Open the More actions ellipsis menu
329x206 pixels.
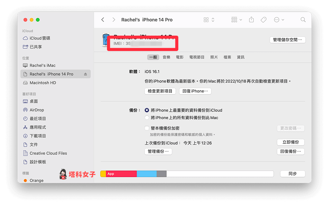279,20
